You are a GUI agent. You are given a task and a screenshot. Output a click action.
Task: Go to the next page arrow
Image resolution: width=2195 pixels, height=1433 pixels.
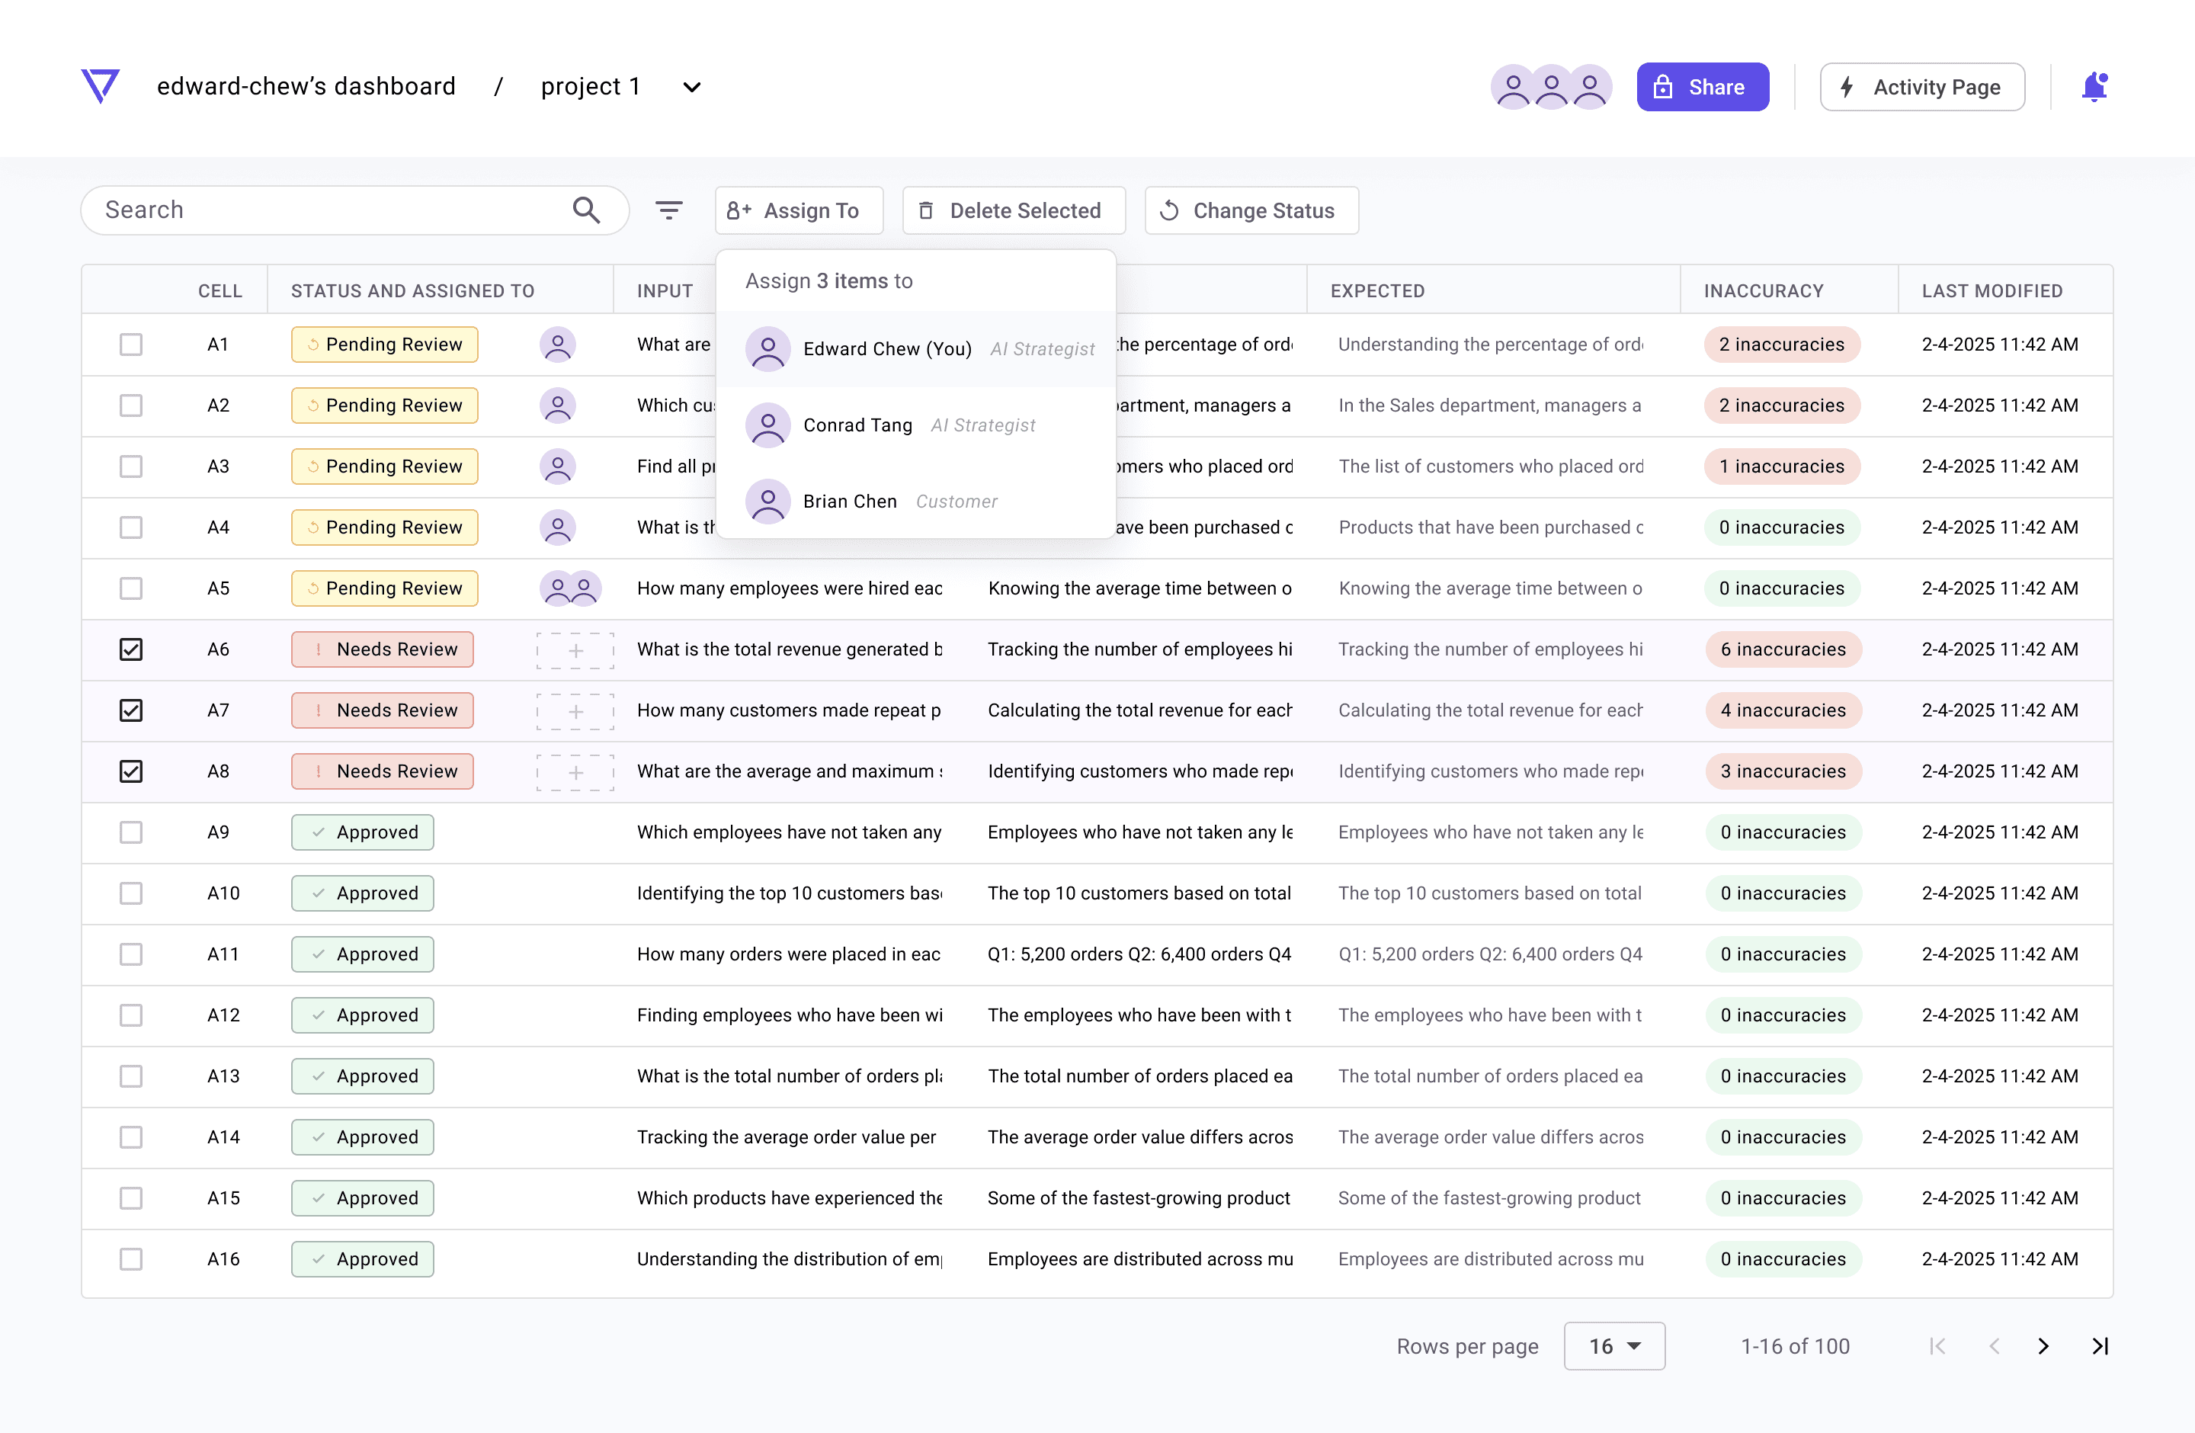2043,1346
